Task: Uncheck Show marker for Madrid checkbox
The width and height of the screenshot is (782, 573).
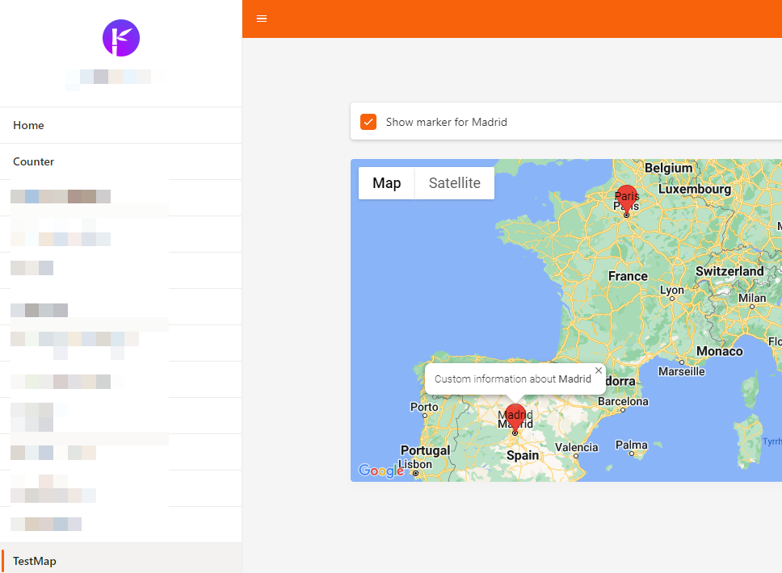Action: pyautogui.click(x=368, y=122)
